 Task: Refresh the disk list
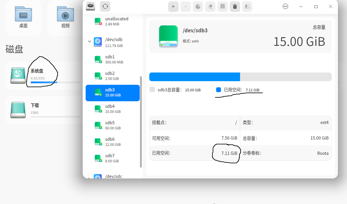pyautogui.click(x=105, y=6)
